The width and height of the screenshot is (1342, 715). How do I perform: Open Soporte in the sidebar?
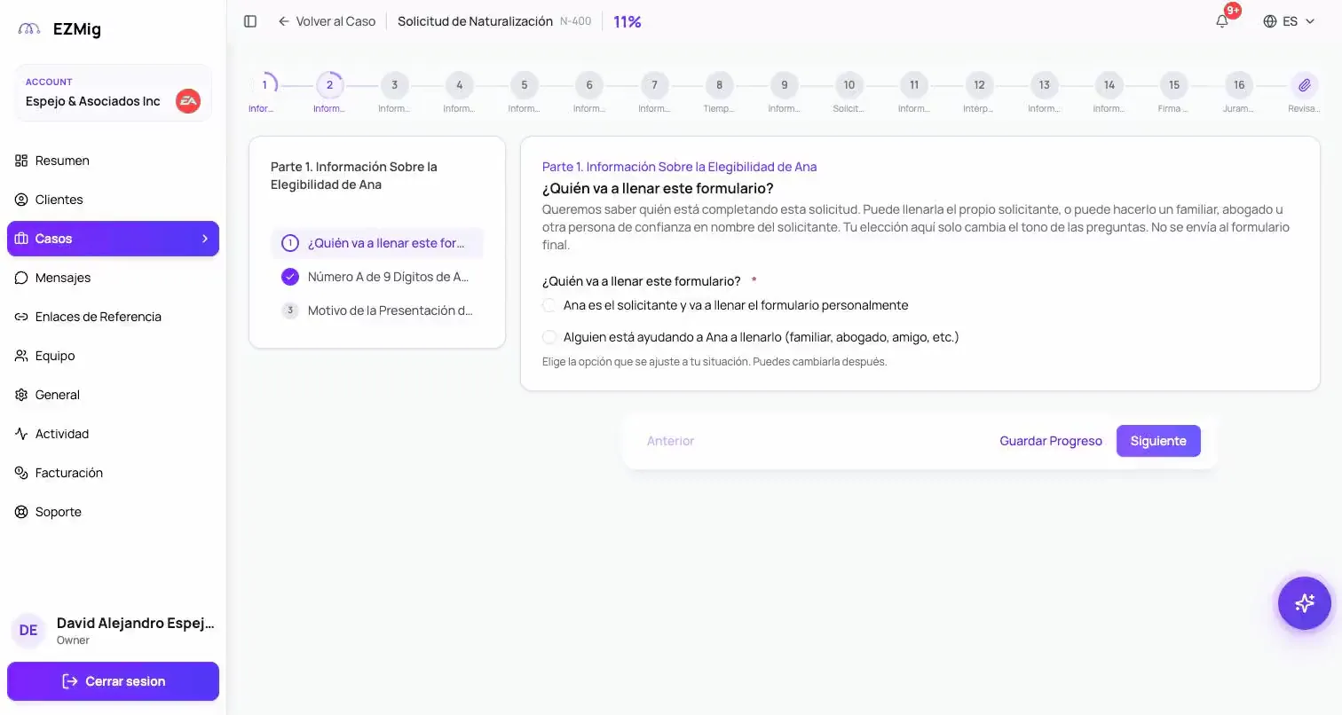point(113,512)
